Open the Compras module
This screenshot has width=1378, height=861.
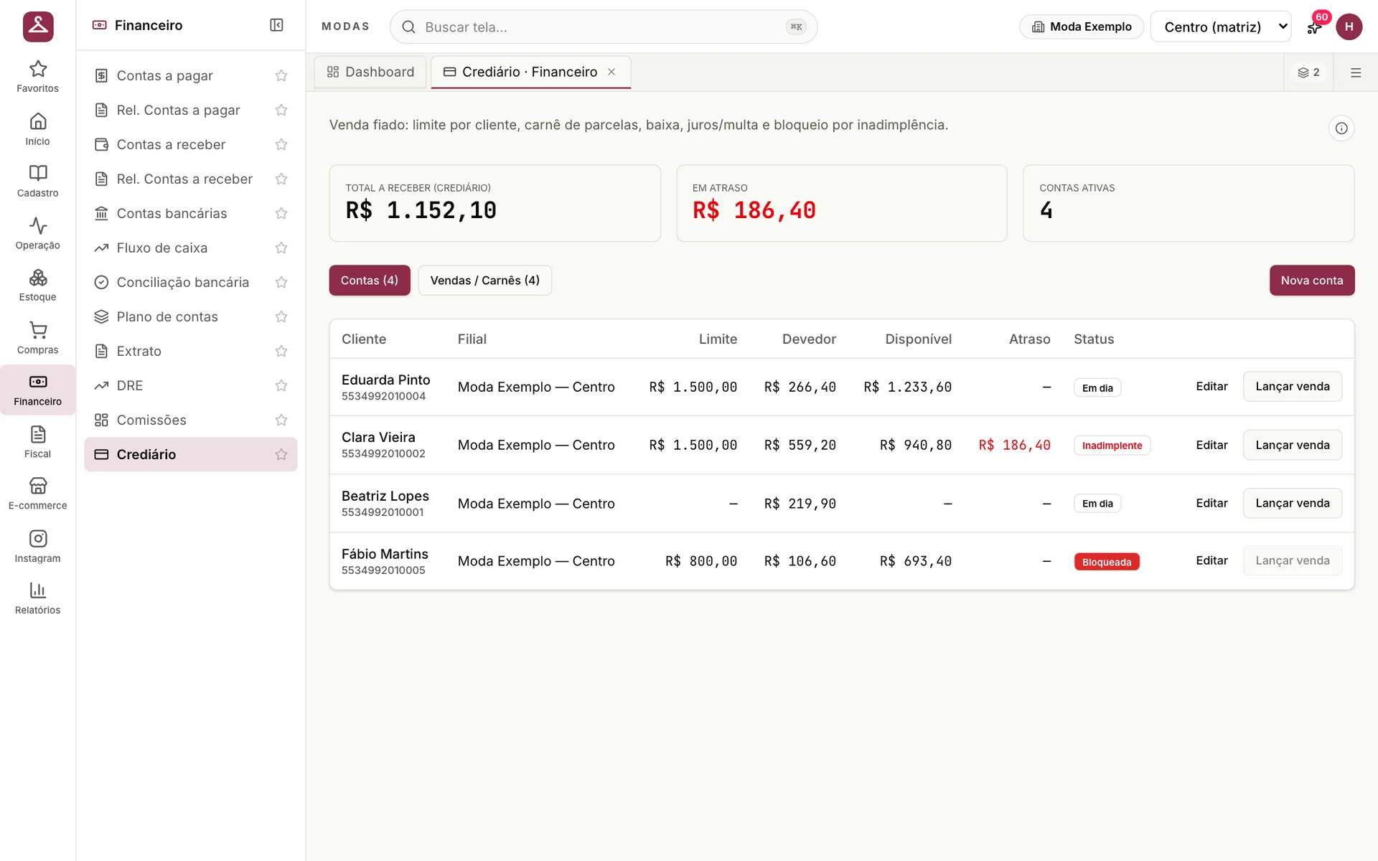click(37, 338)
